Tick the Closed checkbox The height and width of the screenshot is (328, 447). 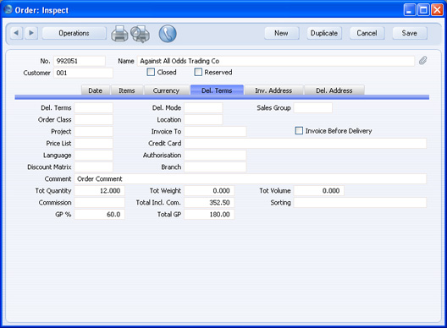[x=151, y=72]
